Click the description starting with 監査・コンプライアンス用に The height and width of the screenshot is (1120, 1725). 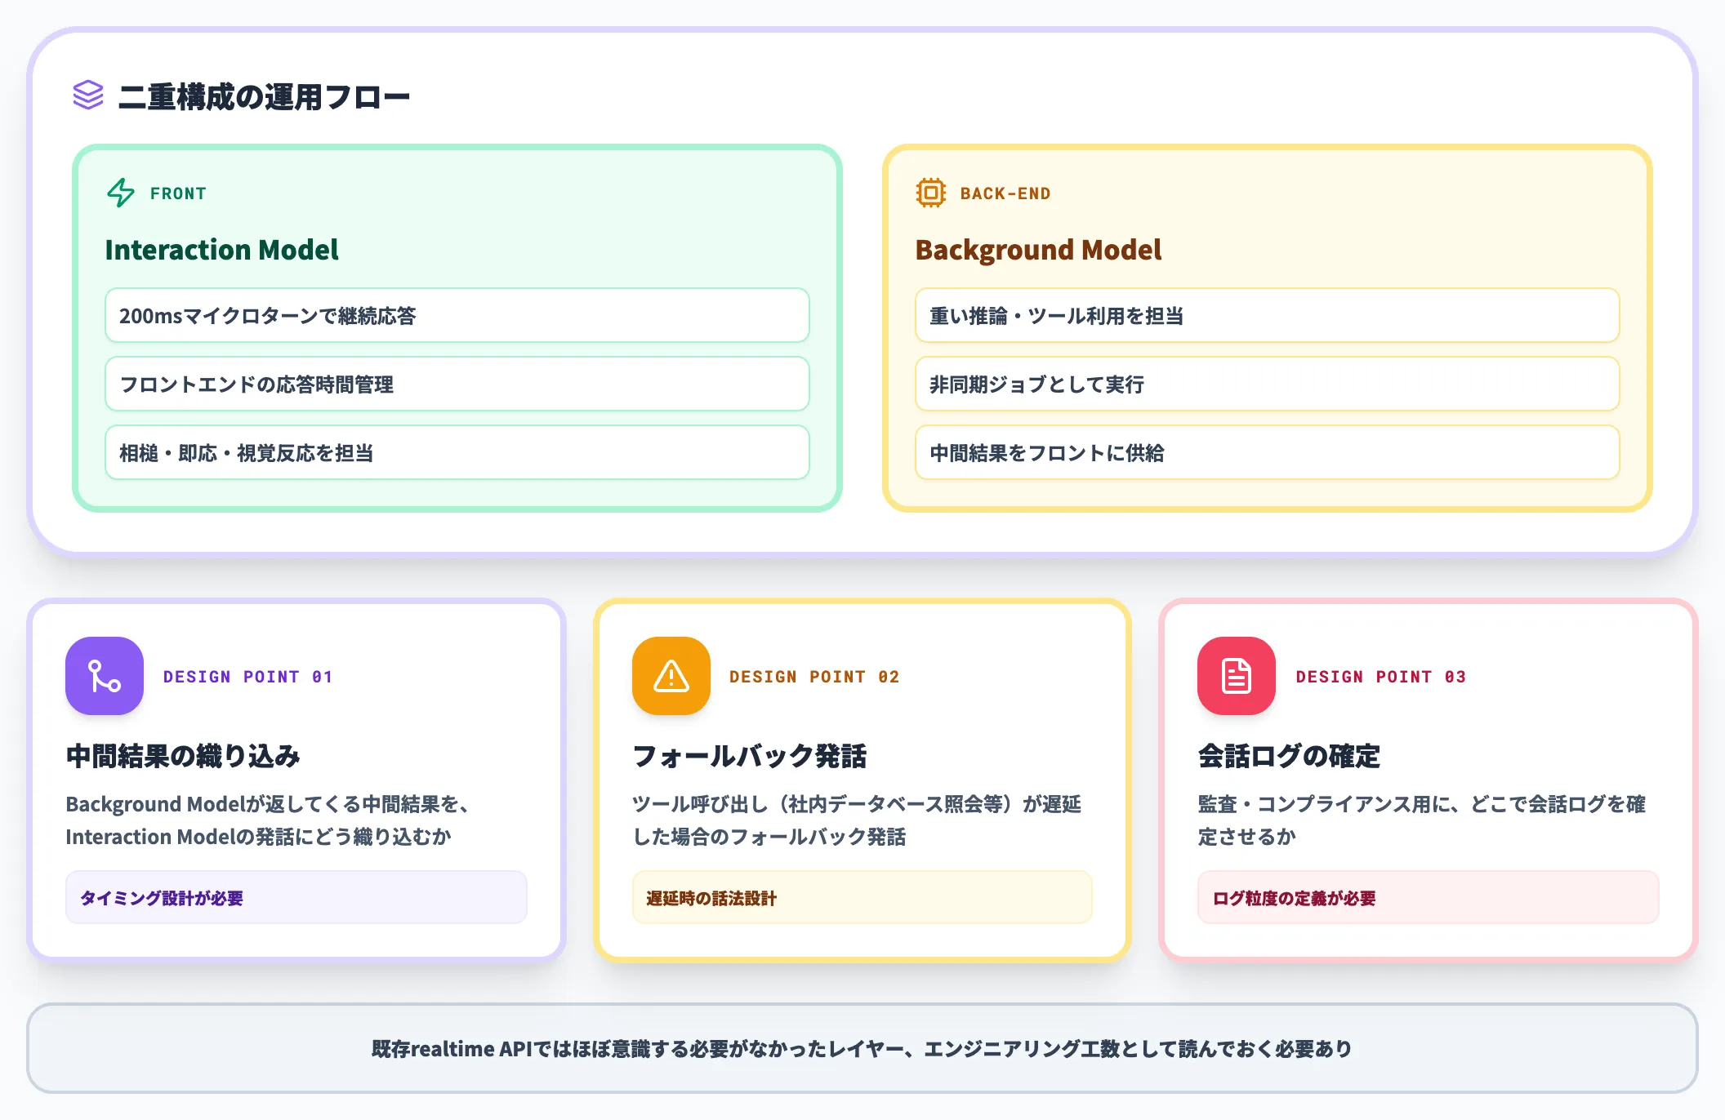tap(1422, 820)
